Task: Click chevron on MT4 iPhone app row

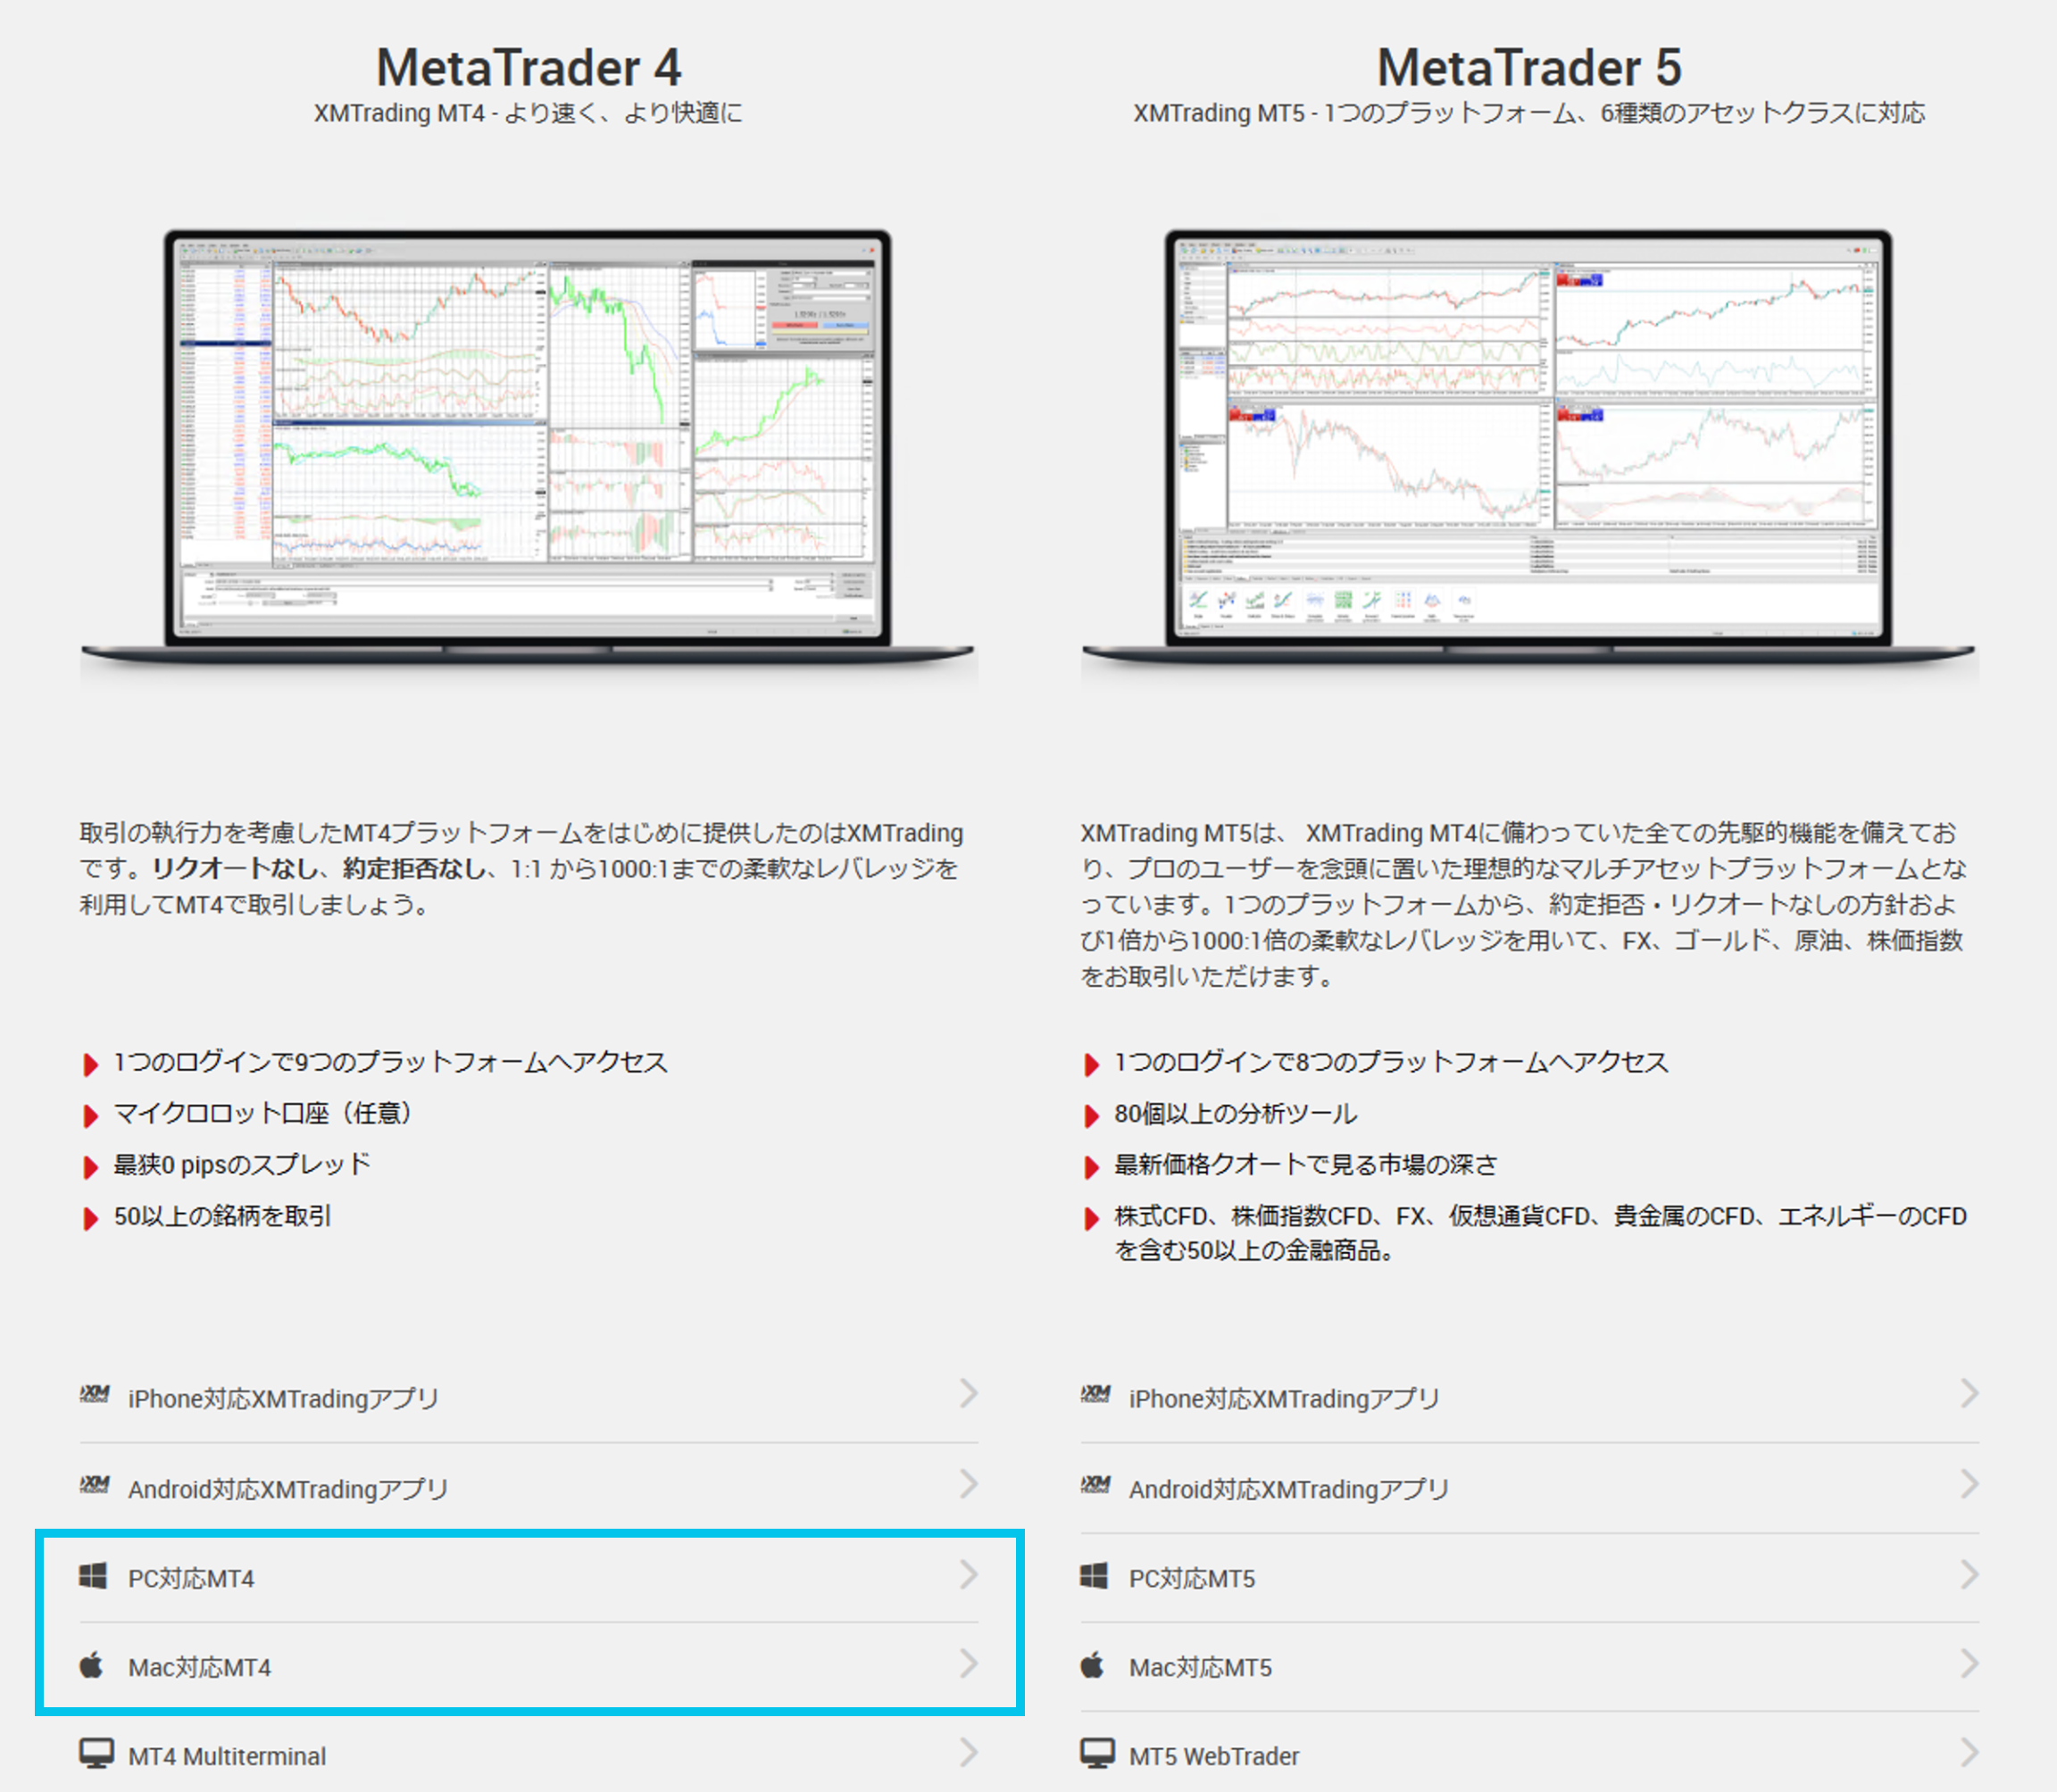Action: click(x=968, y=1393)
